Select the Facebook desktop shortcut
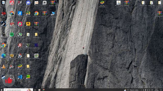This screenshot has width=163, height=91. 20,14
